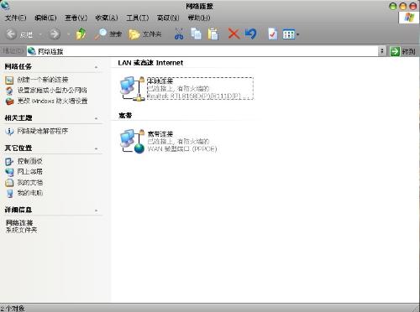420x312 pixels.
Task: Click the Network Neighborhood sidebar icon
Action: [9, 172]
